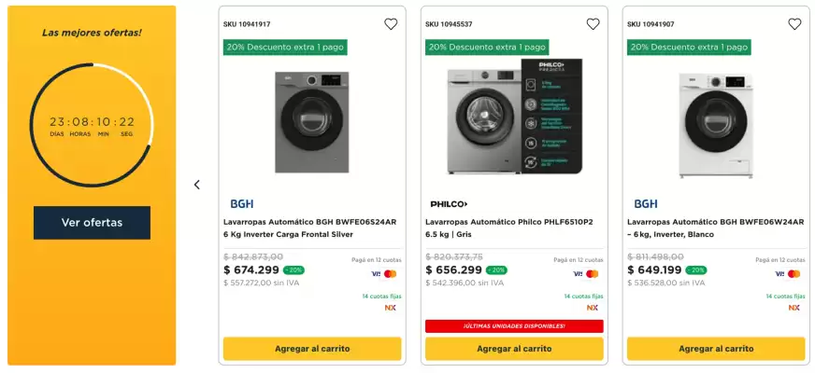
Task: Add first BGH Silver washer to wishlist
Action: pyautogui.click(x=391, y=24)
